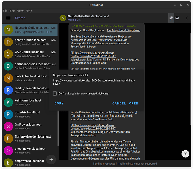193x169 pixels.
Task: Open the hamburger main menu
Action: tap(8, 18)
